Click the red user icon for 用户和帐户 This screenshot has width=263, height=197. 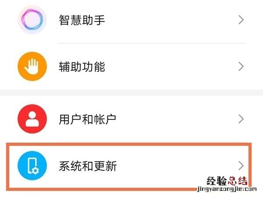click(32, 119)
